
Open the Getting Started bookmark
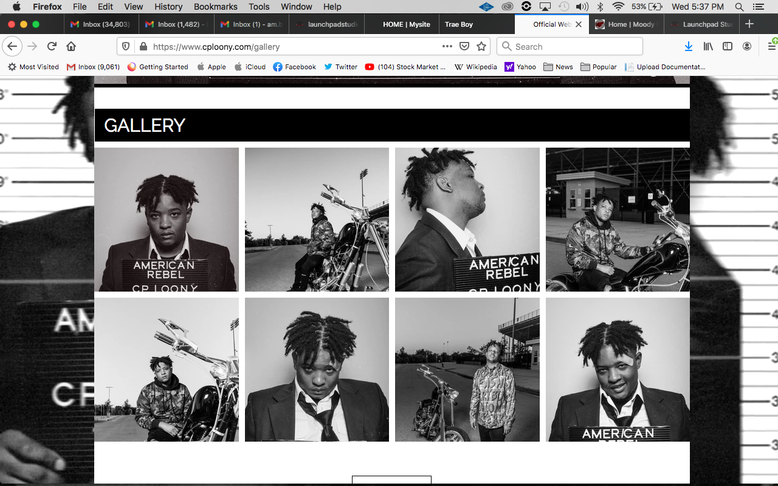(x=158, y=67)
